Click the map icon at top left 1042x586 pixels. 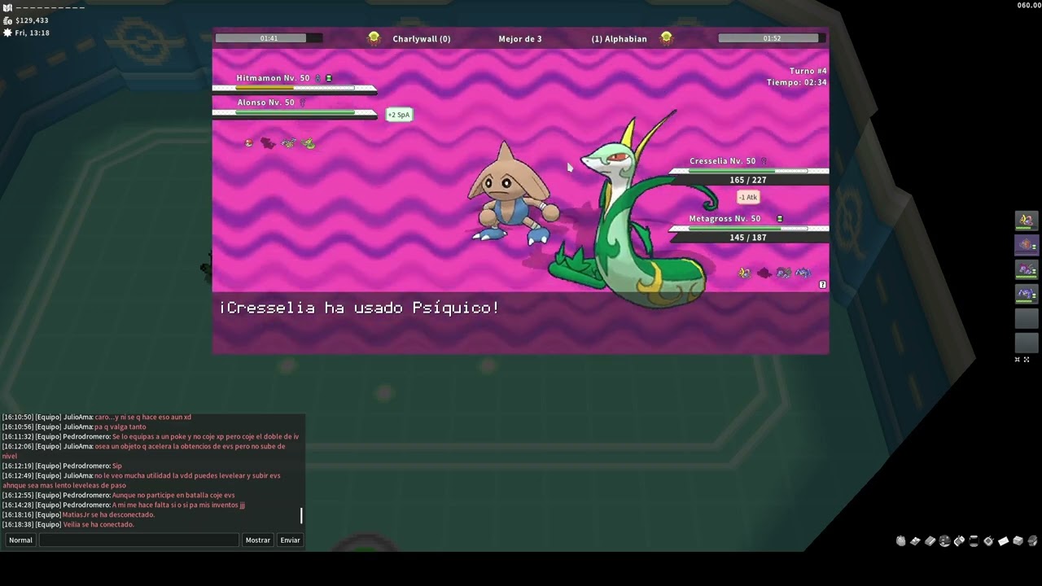[7, 8]
